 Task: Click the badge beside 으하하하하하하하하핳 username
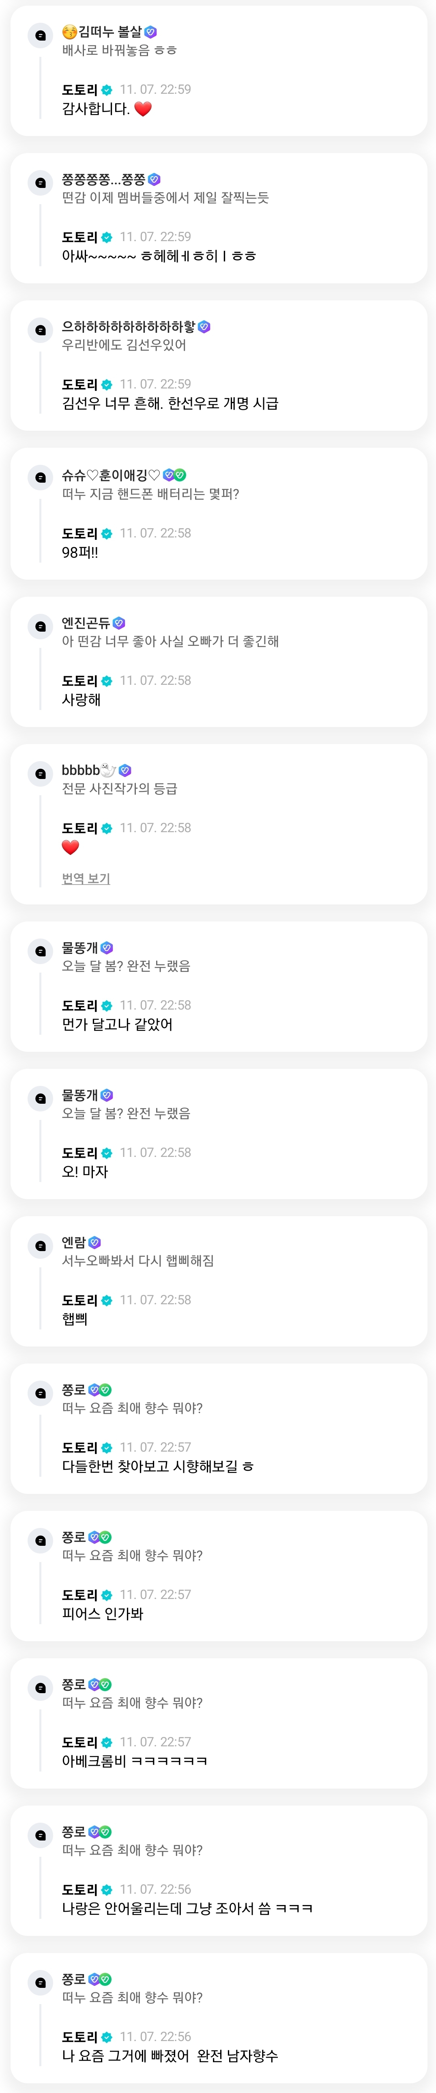[204, 327]
